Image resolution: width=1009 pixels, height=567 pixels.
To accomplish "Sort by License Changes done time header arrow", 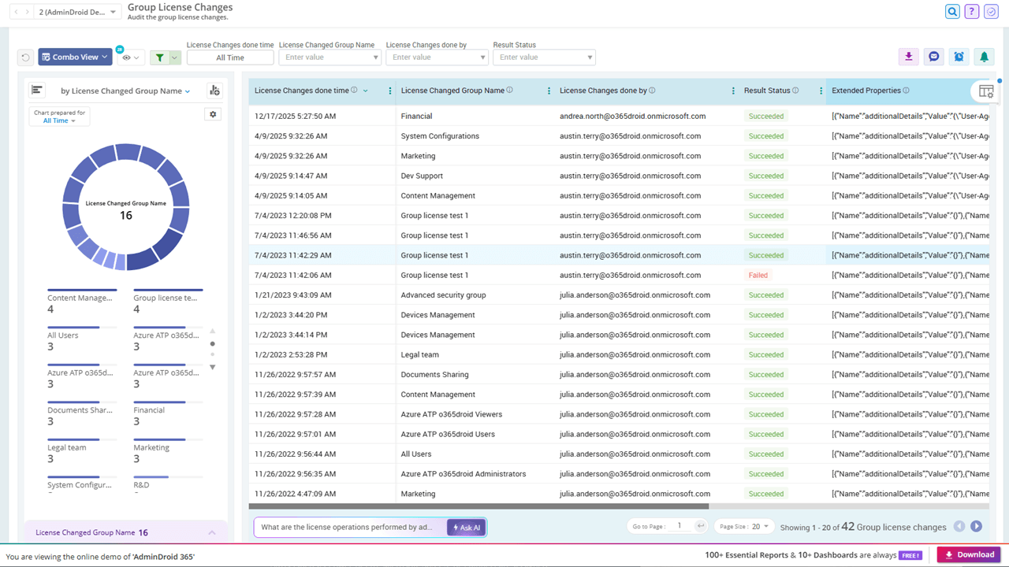I will [x=365, y=91].
